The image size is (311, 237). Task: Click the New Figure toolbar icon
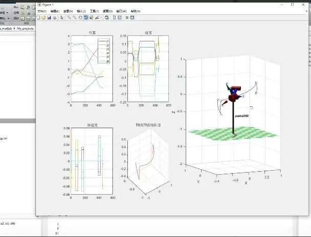point(38,17)
